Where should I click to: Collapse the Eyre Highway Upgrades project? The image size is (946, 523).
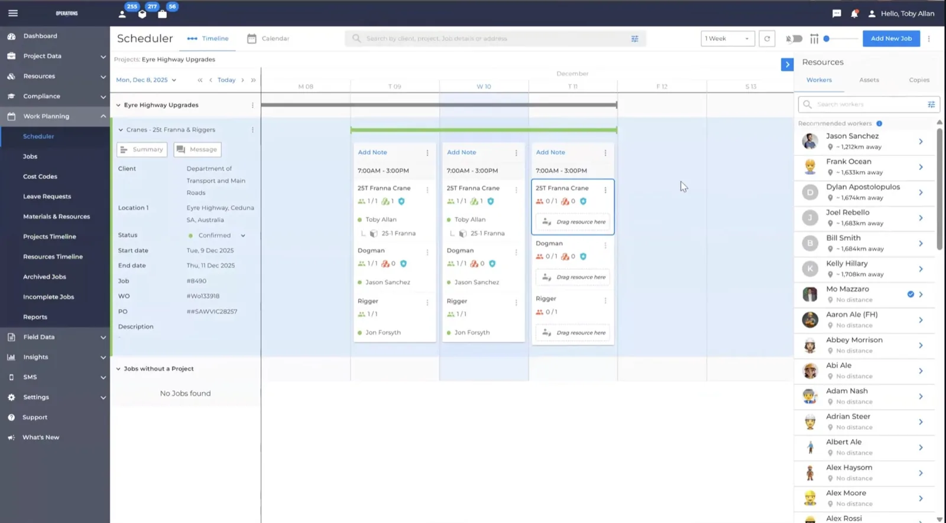pyautogui.click(x=118, y=105)
